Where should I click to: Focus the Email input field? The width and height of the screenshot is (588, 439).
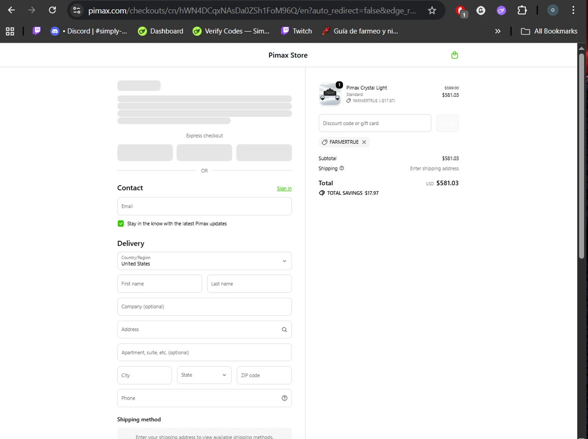(x=205, y=206)
